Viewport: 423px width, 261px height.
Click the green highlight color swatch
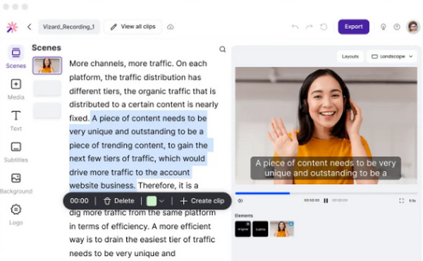tap(152, 201)
